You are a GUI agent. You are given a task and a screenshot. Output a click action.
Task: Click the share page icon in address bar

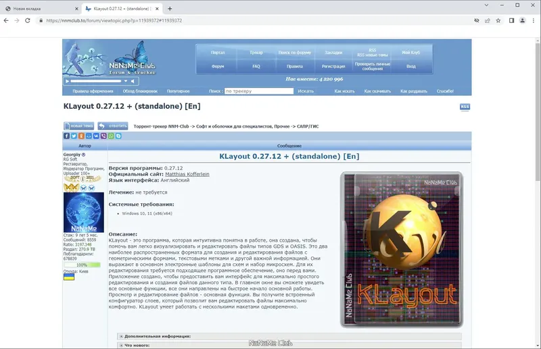tap(488, 21)
